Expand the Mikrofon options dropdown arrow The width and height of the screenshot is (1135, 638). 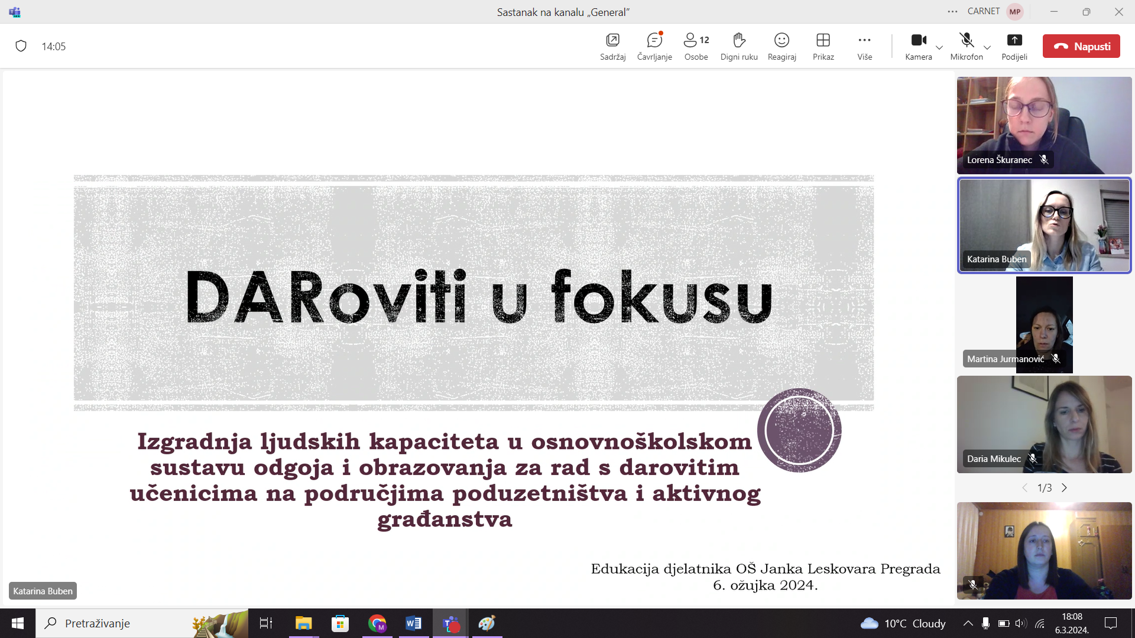point(987,47)
